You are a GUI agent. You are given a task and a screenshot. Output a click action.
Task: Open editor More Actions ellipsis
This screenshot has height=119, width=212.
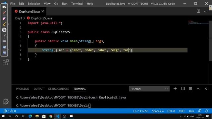pos(206,11)
